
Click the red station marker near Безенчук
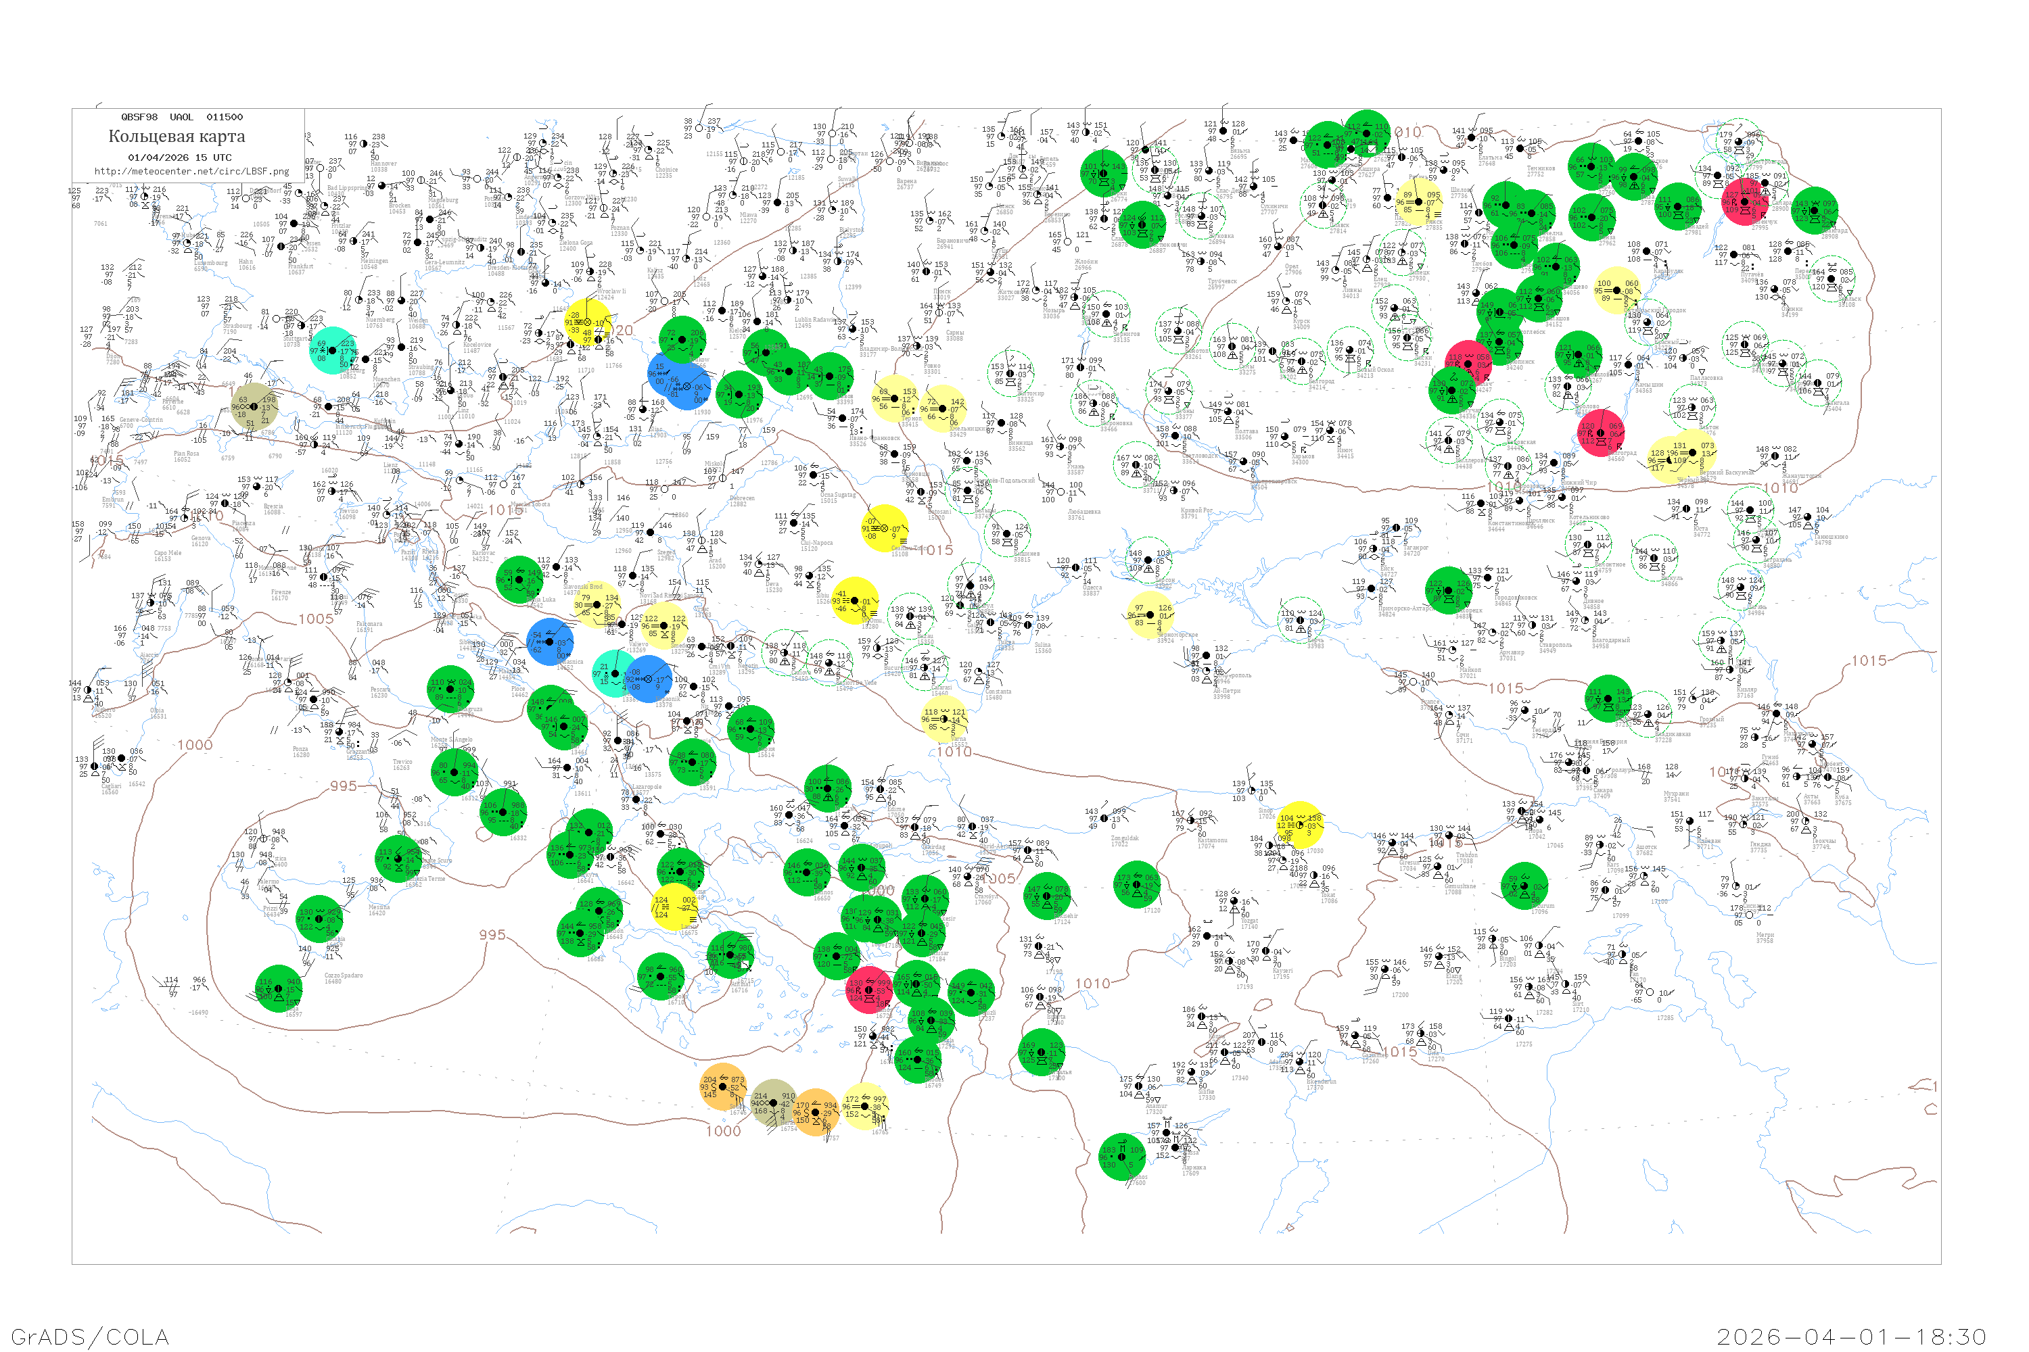click(1744, 203)
